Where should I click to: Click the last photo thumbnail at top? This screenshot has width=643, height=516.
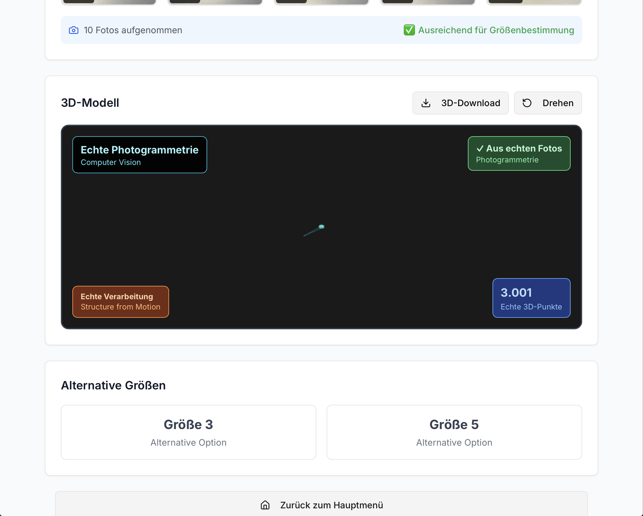click(x=534, y=2)
